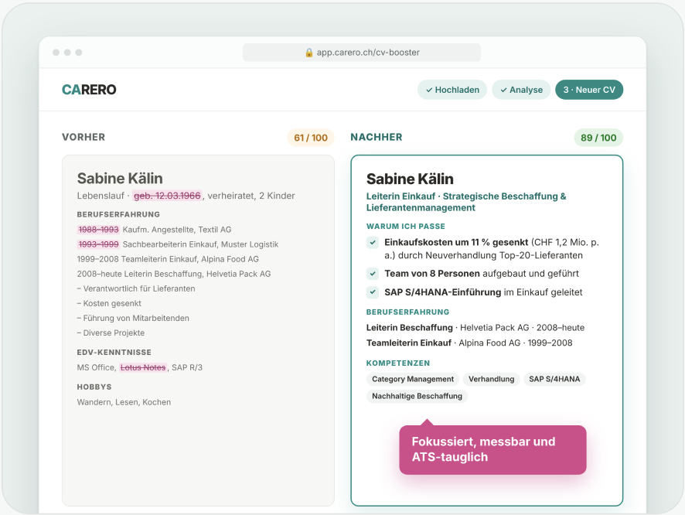Image resolution: width=685 pixels, height=515 pixels.
Task: Select the SAP S/4HANA skill chip
Action: point(554,379)
